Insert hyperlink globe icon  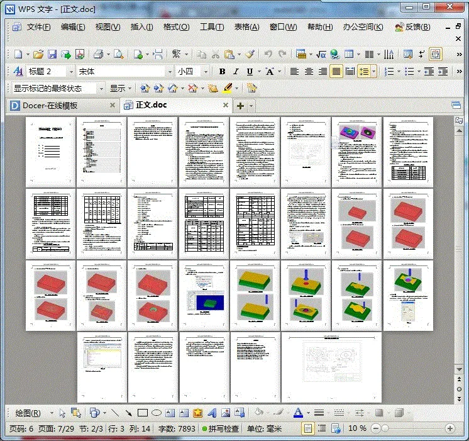[334, 54]
